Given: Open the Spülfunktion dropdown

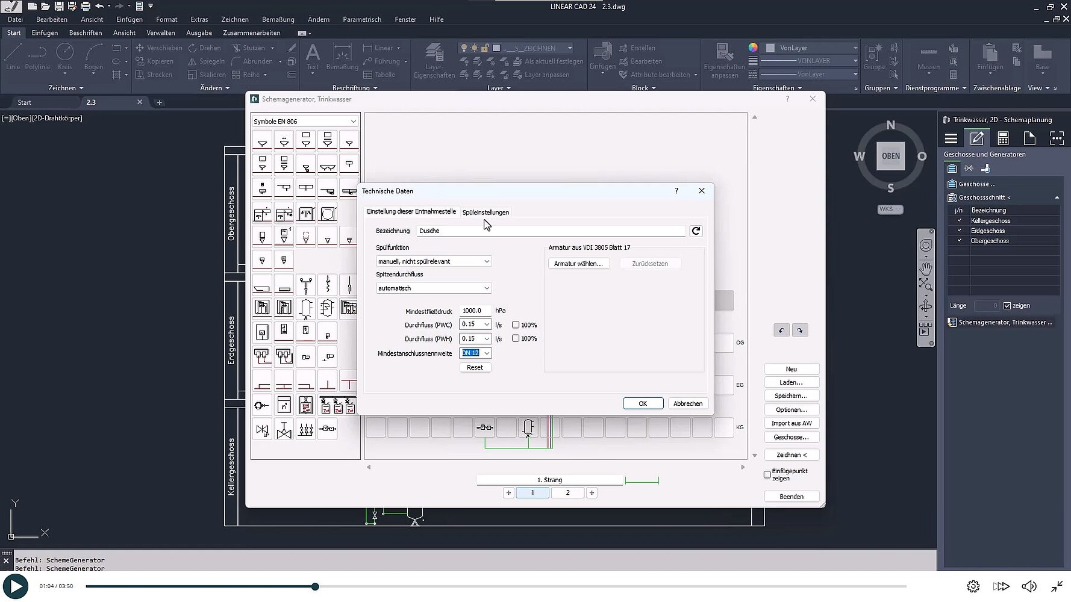Looking at the screenshot, I should click(x=434, y=261).
